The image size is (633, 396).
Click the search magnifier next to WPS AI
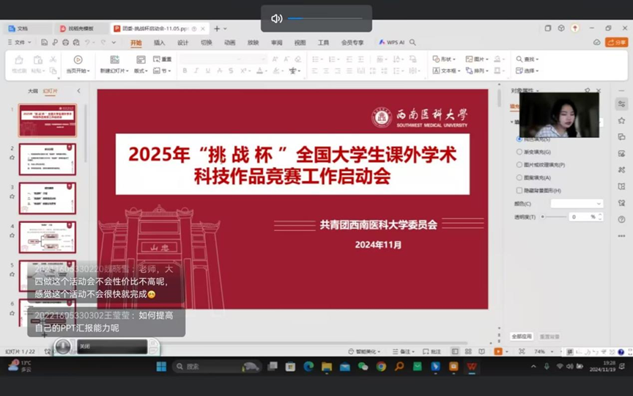412,43
